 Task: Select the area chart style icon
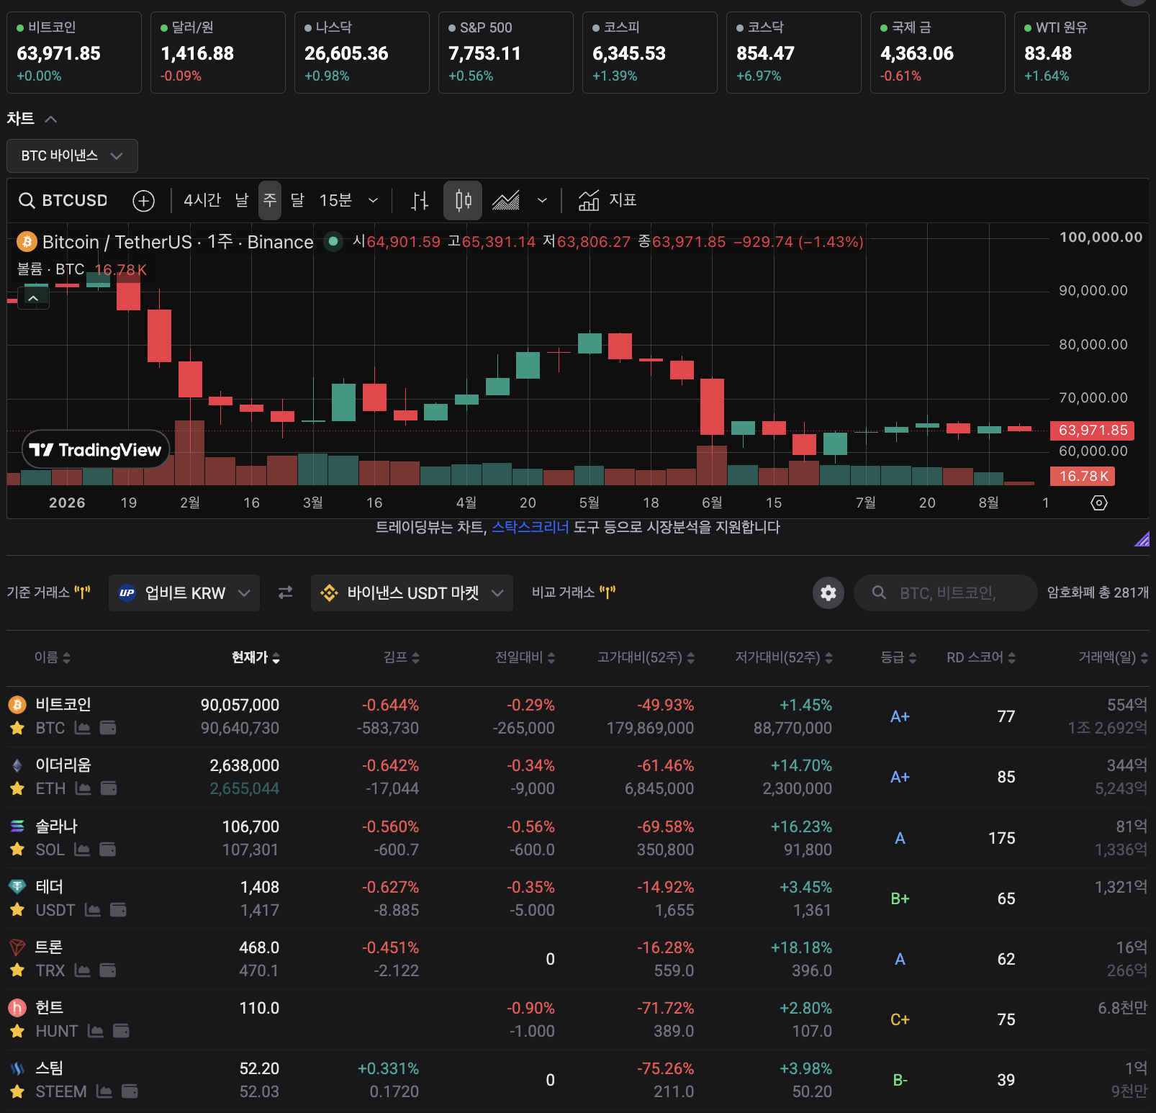(x=506, y=201)
